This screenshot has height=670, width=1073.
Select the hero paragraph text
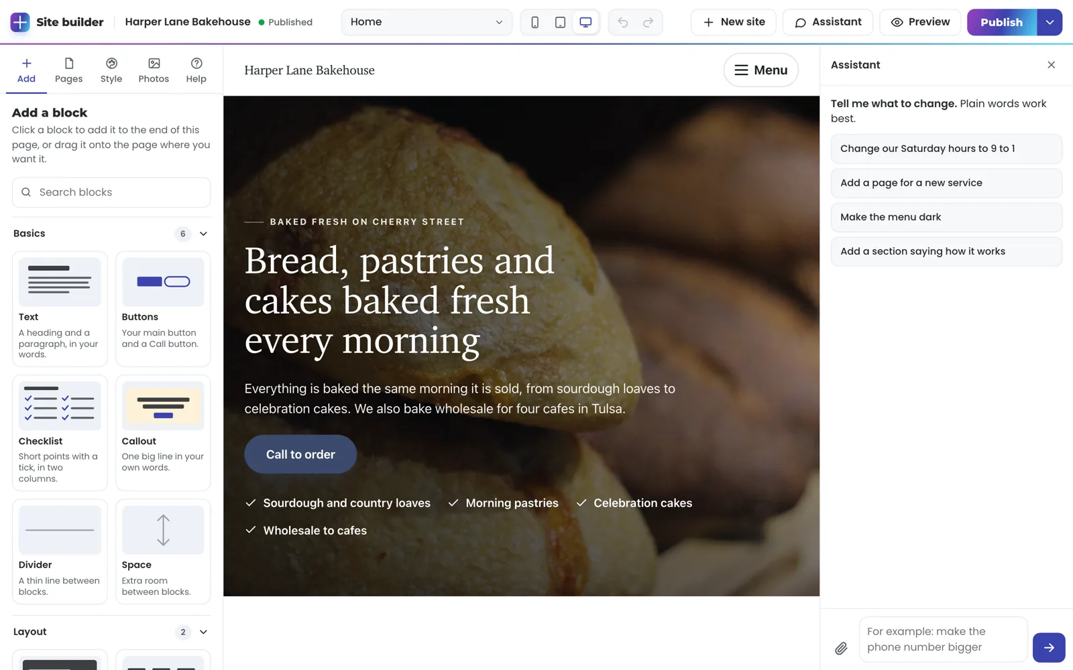(x=460, y=399)
